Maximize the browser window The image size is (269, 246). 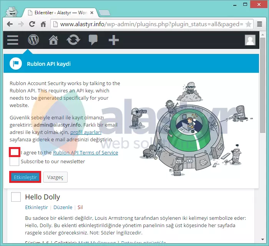click(245, 5)
